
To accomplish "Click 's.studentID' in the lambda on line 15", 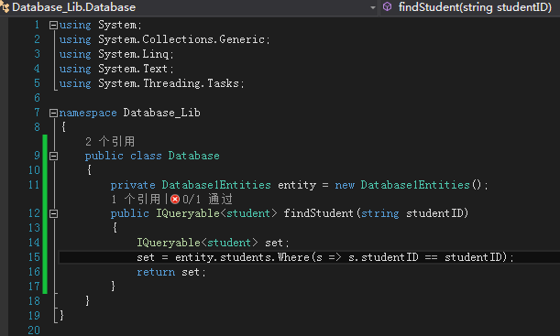I will point(383,257).
